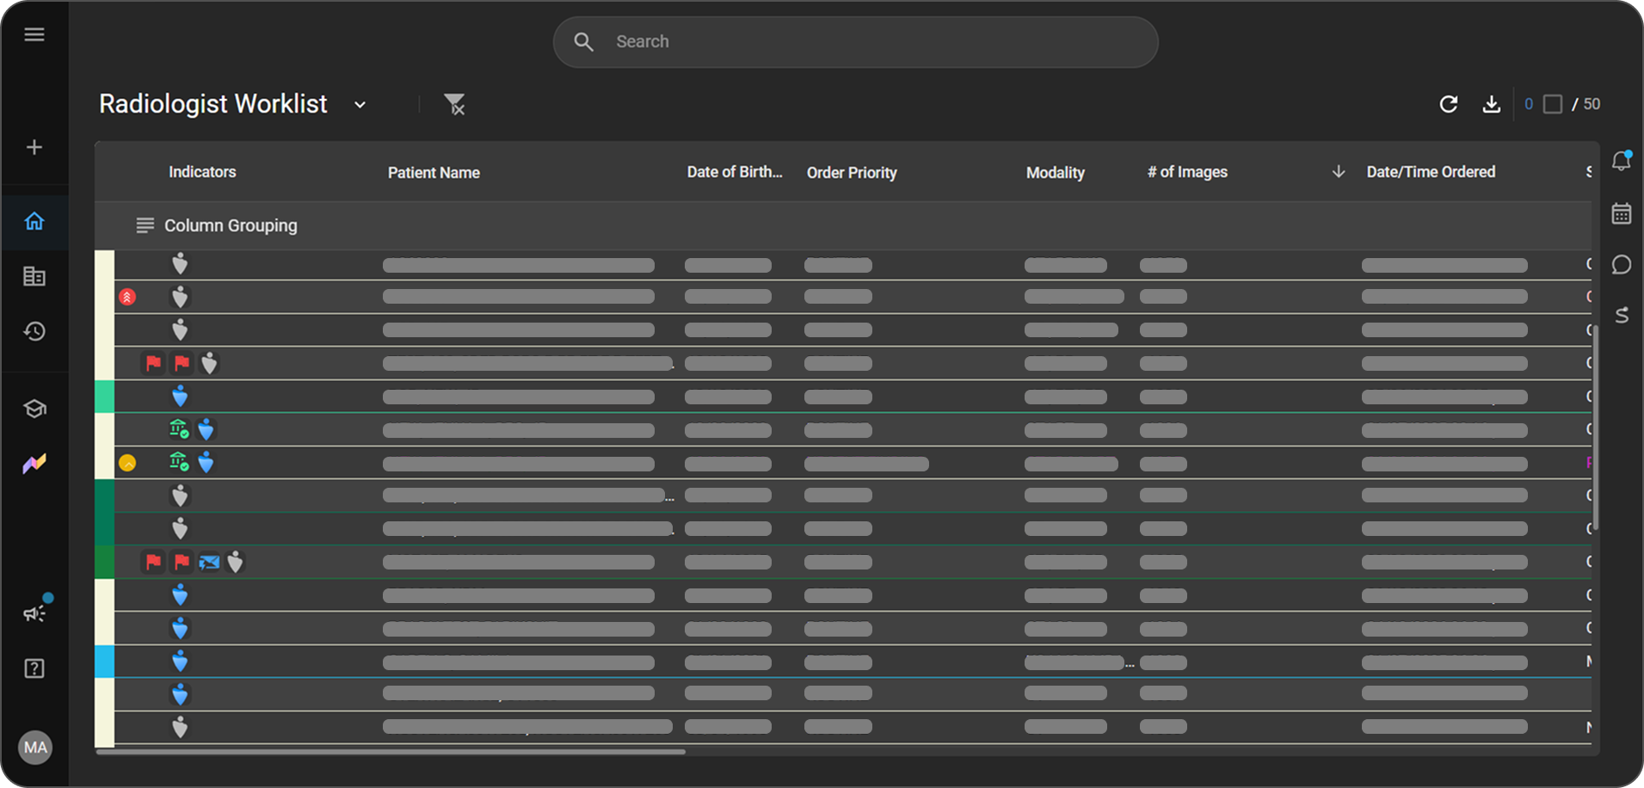
Task: Toggle sort arrow beside Date/Time Ordered
Action: [1339, 171]
